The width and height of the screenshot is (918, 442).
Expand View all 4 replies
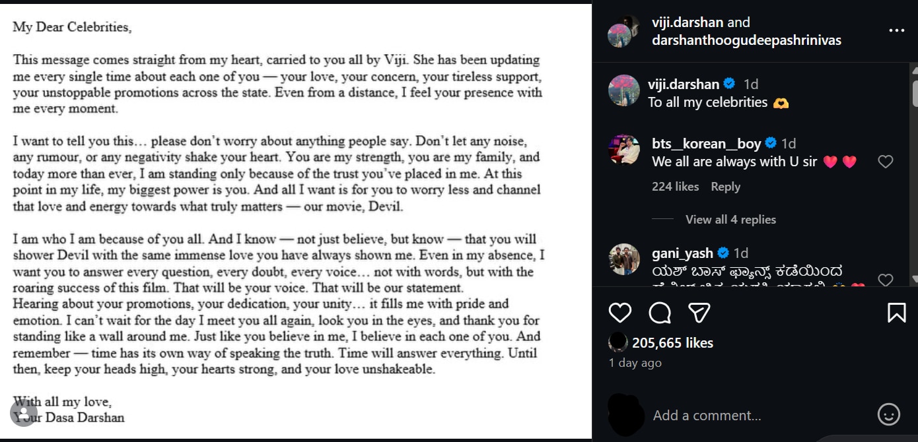(x=730, y=220)
